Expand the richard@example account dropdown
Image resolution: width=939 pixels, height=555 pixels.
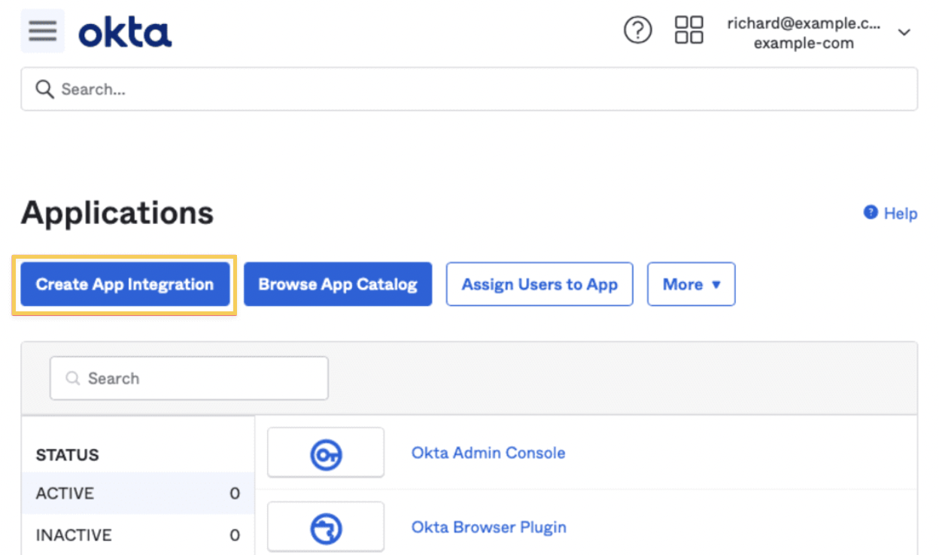[x=904, y=32]
